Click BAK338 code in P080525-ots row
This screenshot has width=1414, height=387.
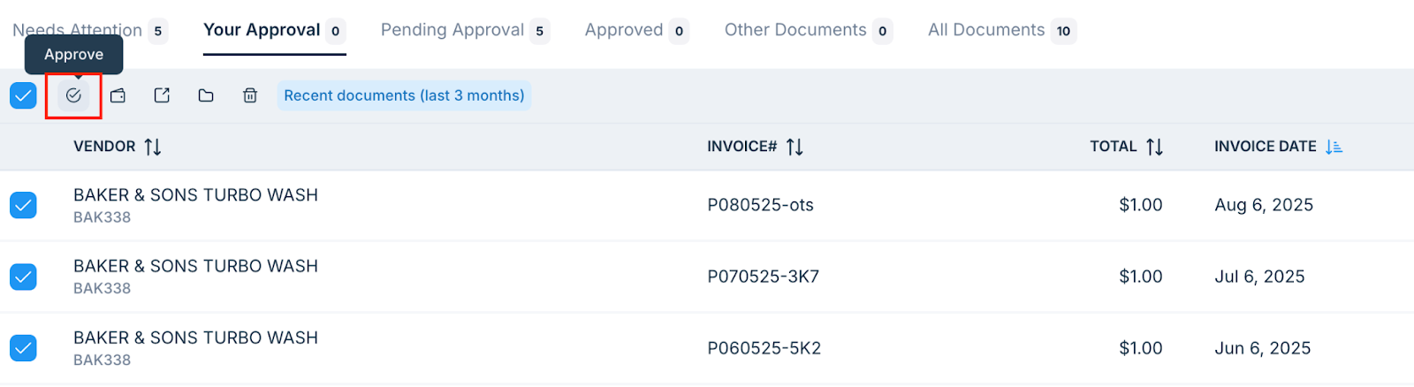click(x=102, y=217)
